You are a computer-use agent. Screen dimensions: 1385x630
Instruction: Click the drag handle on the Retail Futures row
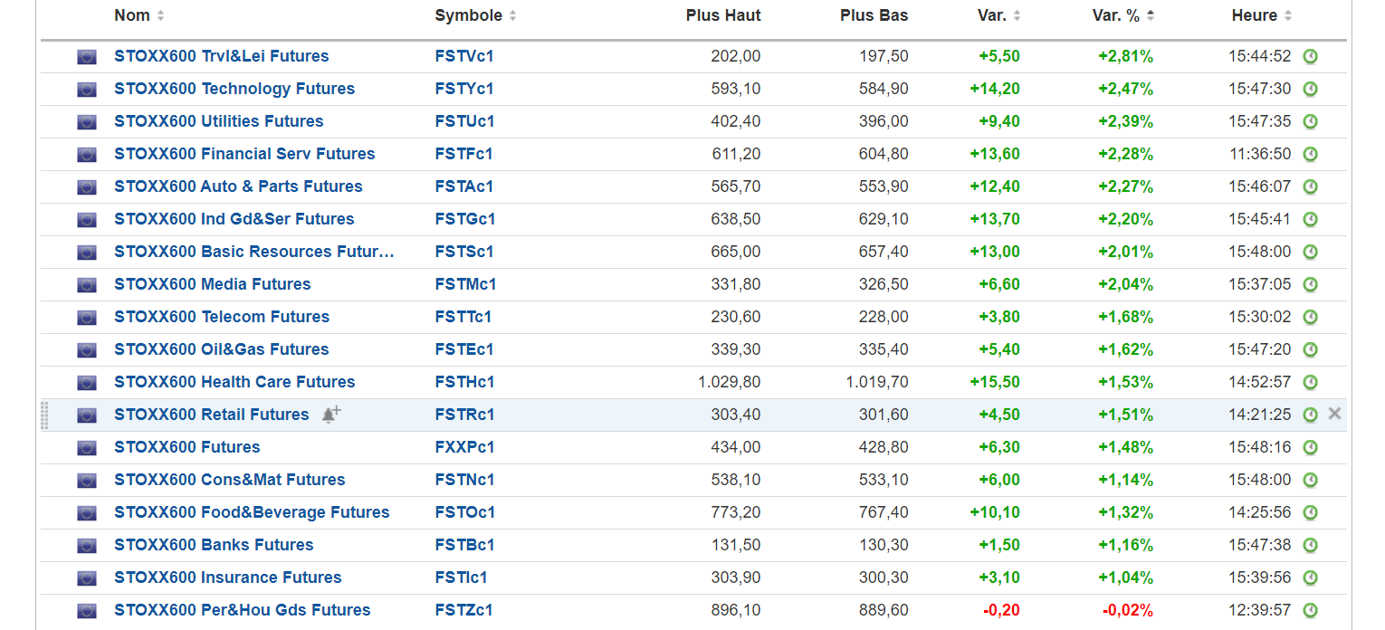tap(45, 415)
